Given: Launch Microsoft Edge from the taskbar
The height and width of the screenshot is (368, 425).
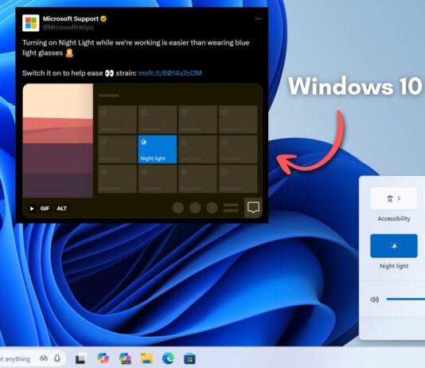Looking at the screenshot, I should 168,358.
